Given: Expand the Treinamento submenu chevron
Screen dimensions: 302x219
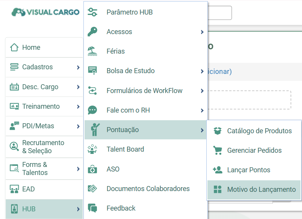Looking at the screenshot, I should (78, 106).
